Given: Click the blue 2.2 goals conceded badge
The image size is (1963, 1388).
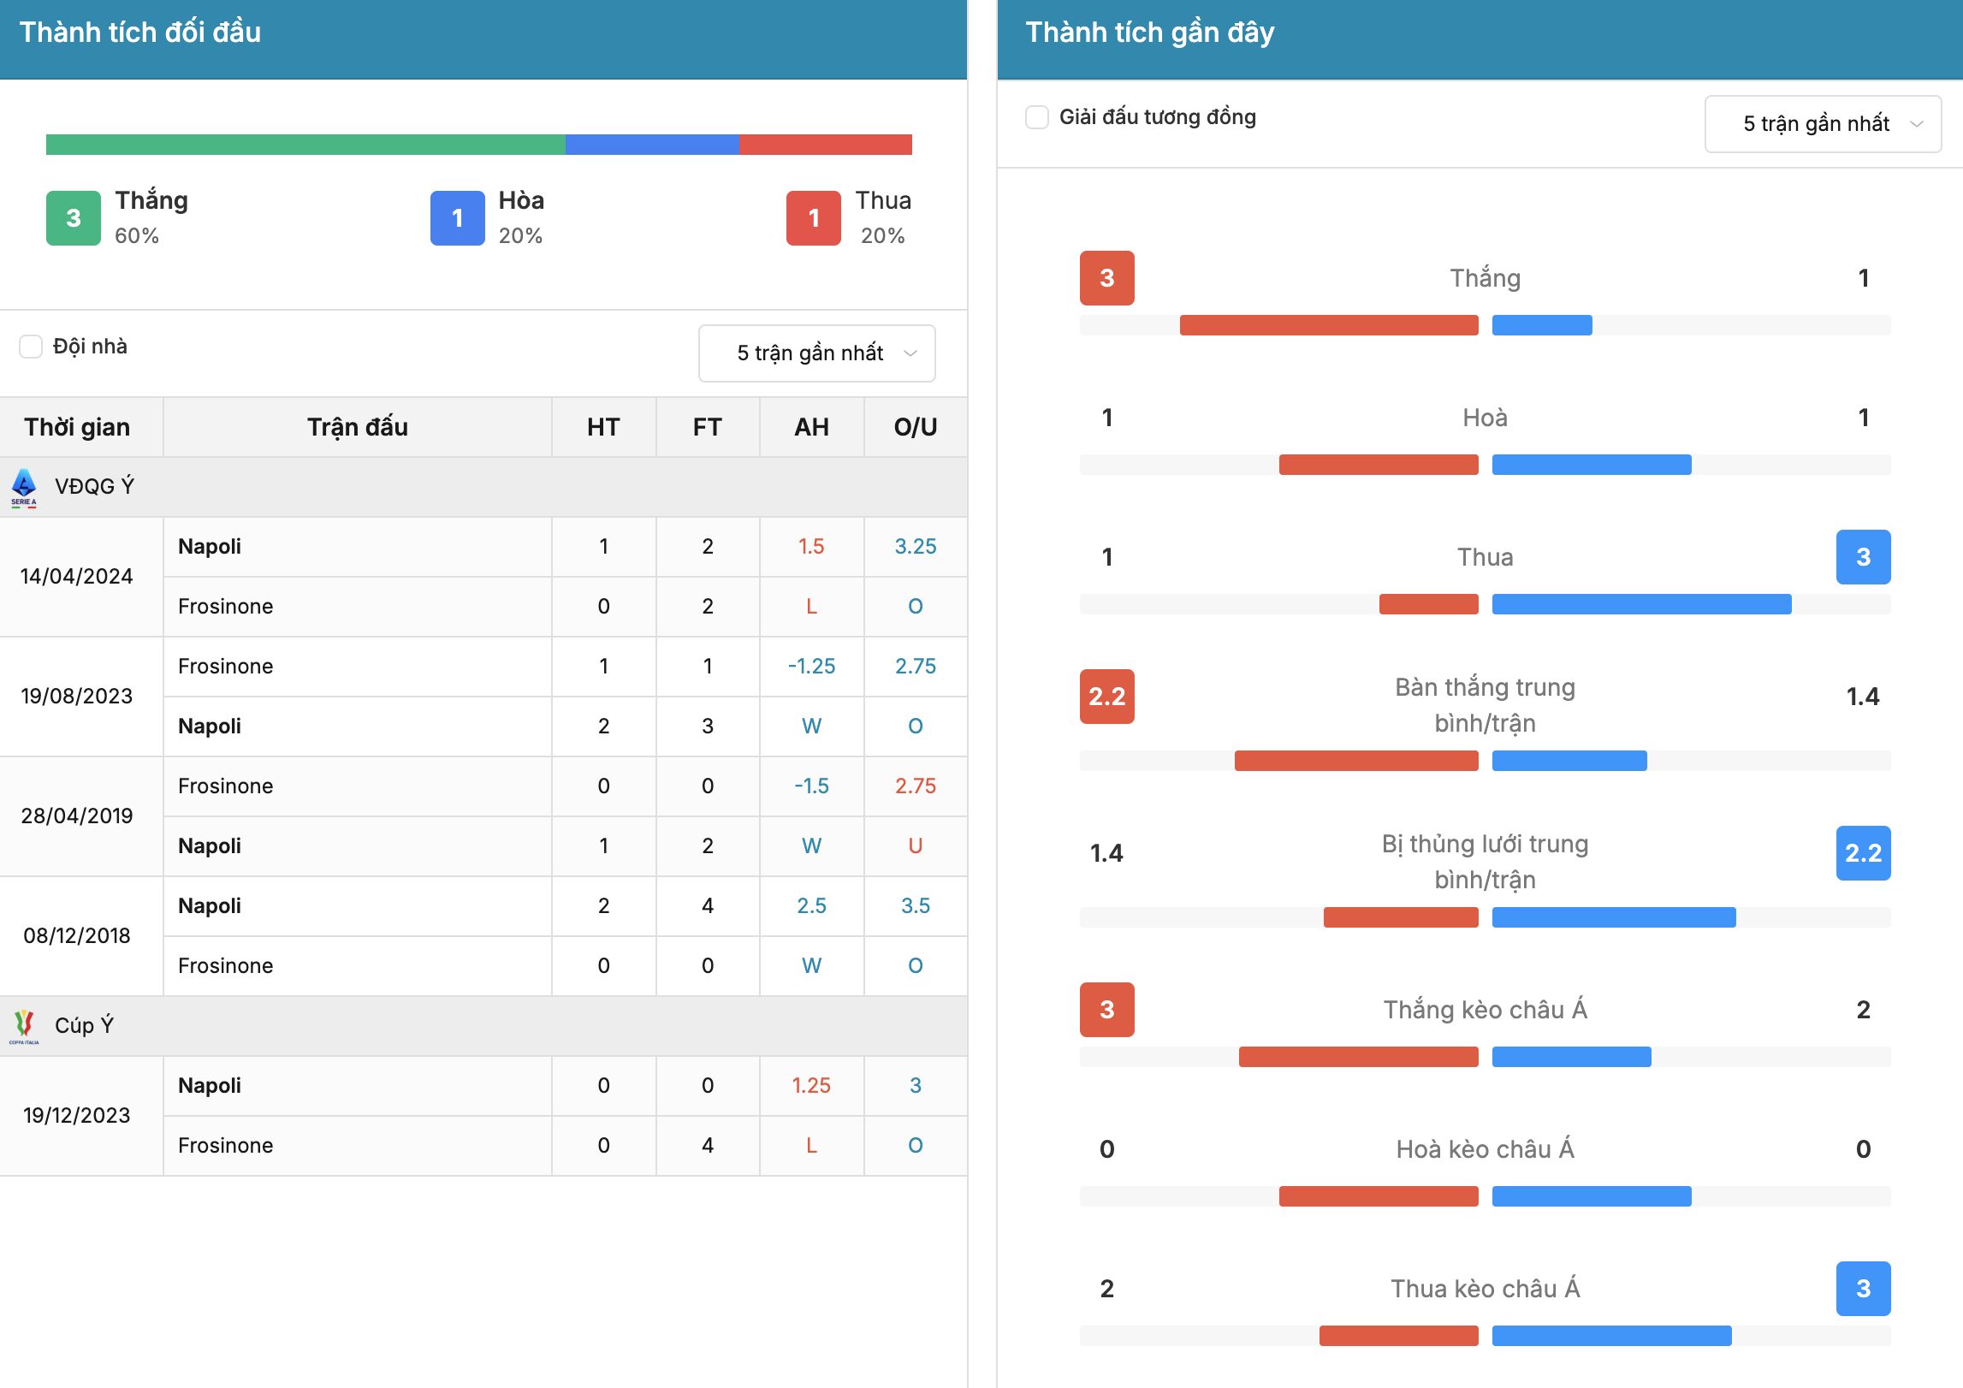Looking at the screenshot, I should click(1864, 853).
